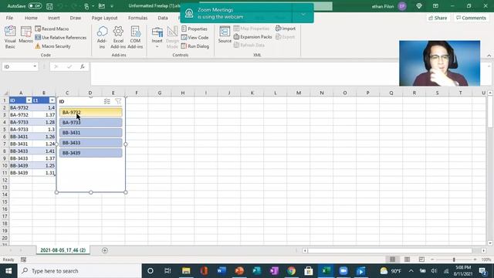Switch to the Draw tab
494x278 pixels.
pos(76,18)
